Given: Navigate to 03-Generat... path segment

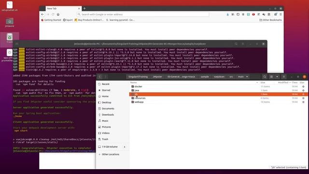Looking at the screenshot, I should [x=182, y=77].
